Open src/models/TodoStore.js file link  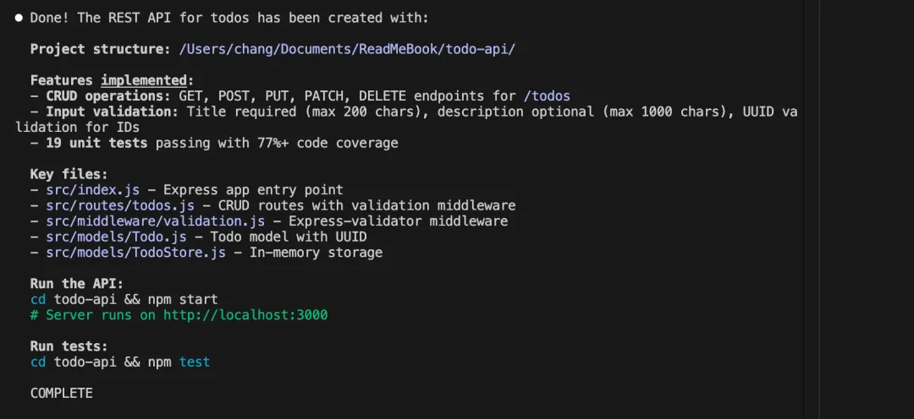(135, 253)
